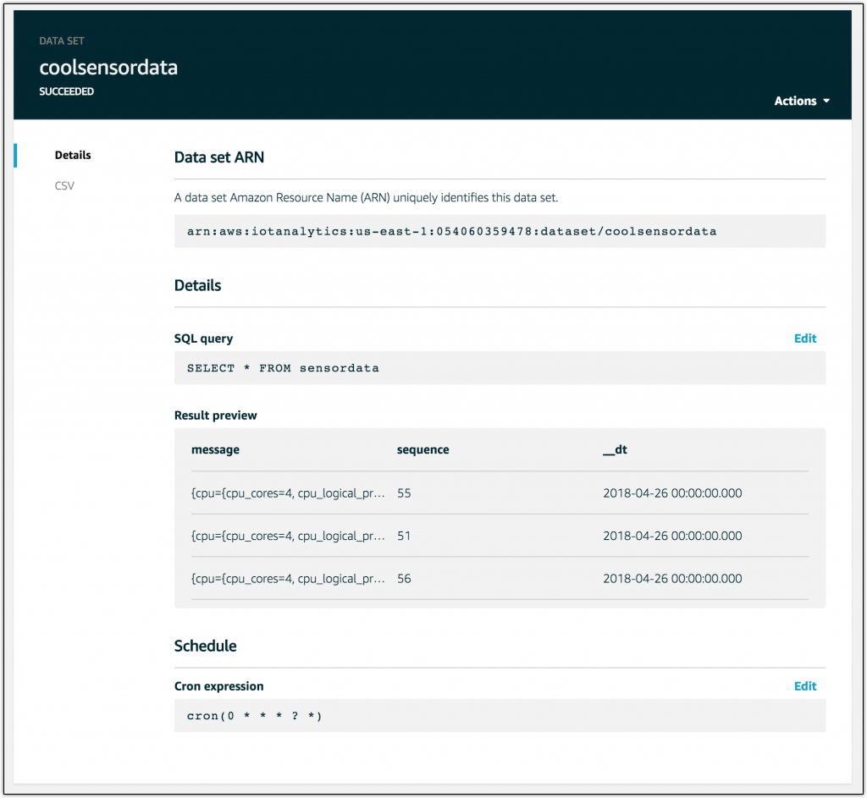867x798 pixels.
Task: Click the __dt column header
Action: tap(615, 449)
